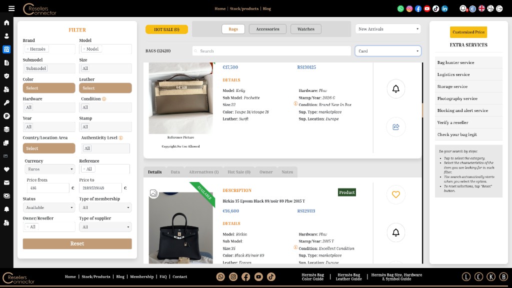Screen dimensions: 512x288
Task: Open the Status dropdown showing Available
Action: pyautogui.click(x=49, y=207)
